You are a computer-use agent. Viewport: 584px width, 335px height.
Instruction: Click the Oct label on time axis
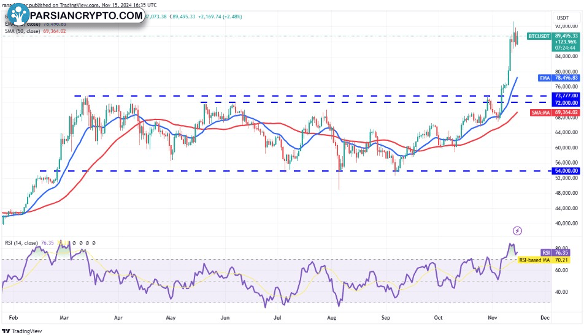pyautogui.click(x=439, y=317)
